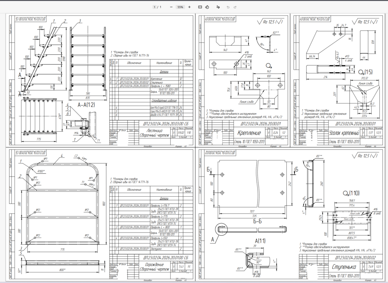Click the А-А(1:2) section view label
Screen dimensions: 388x283
tap(86, 105)
